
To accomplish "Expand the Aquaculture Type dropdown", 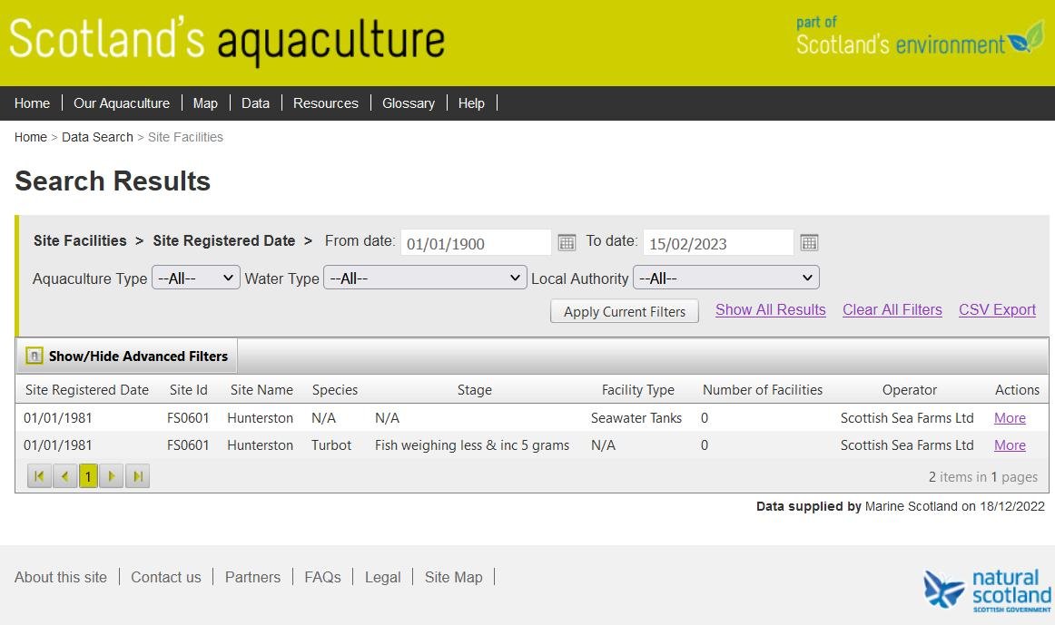I will (195, 278).
